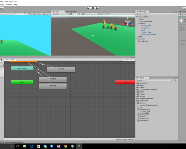Start Play mode with the Play button
Screen dimensions: 186x149
(x=88, y=8)
